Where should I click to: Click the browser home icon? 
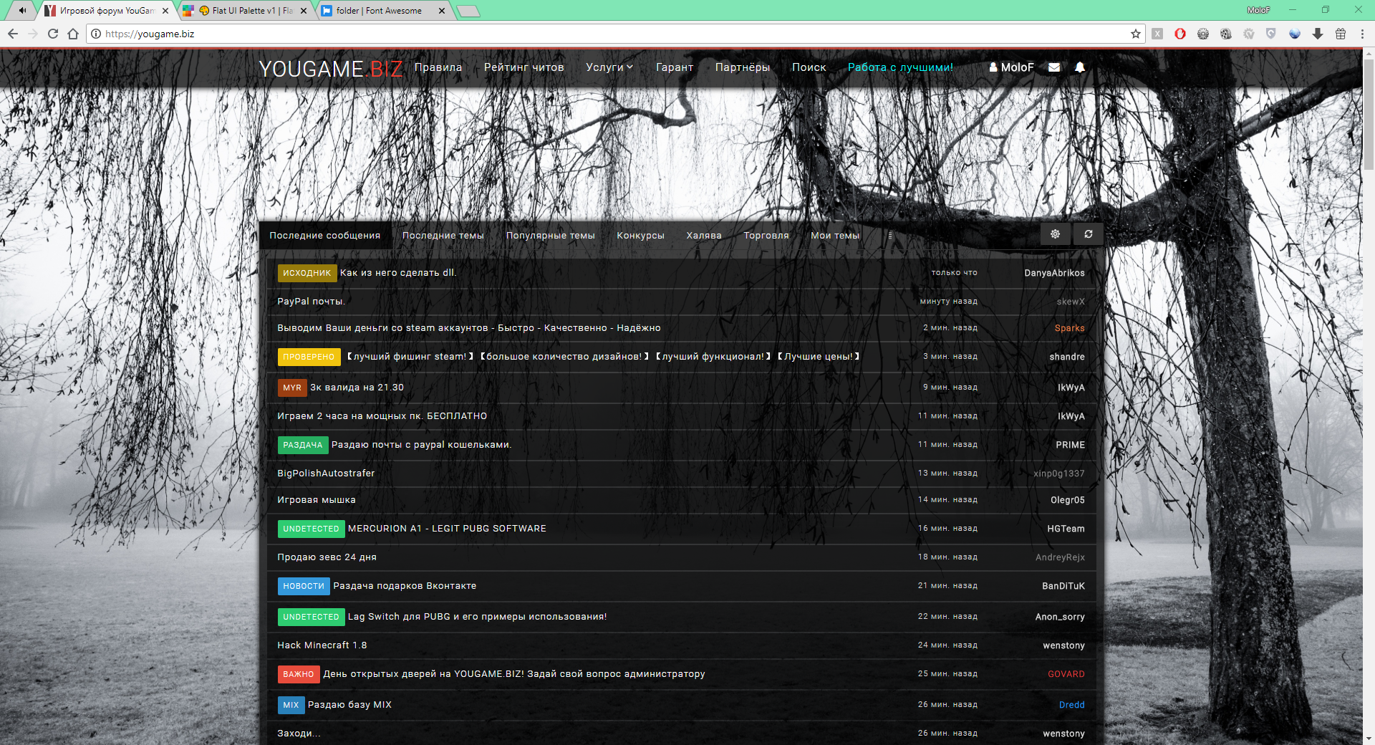(73, 34)
